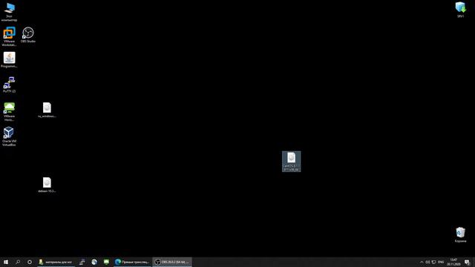
Task: Change the ENG input language
Action: click(441, 262)
